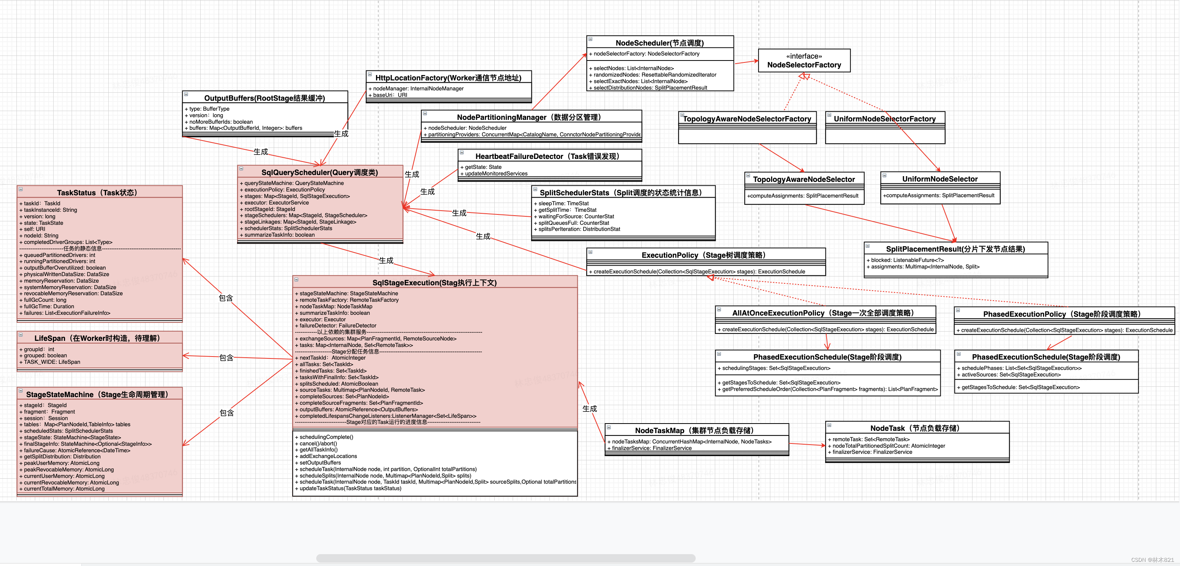This screenshot has width=1180, height=566.
Task: Click collapse icon on NodeTaskMap box
Action: click(608, 427)
